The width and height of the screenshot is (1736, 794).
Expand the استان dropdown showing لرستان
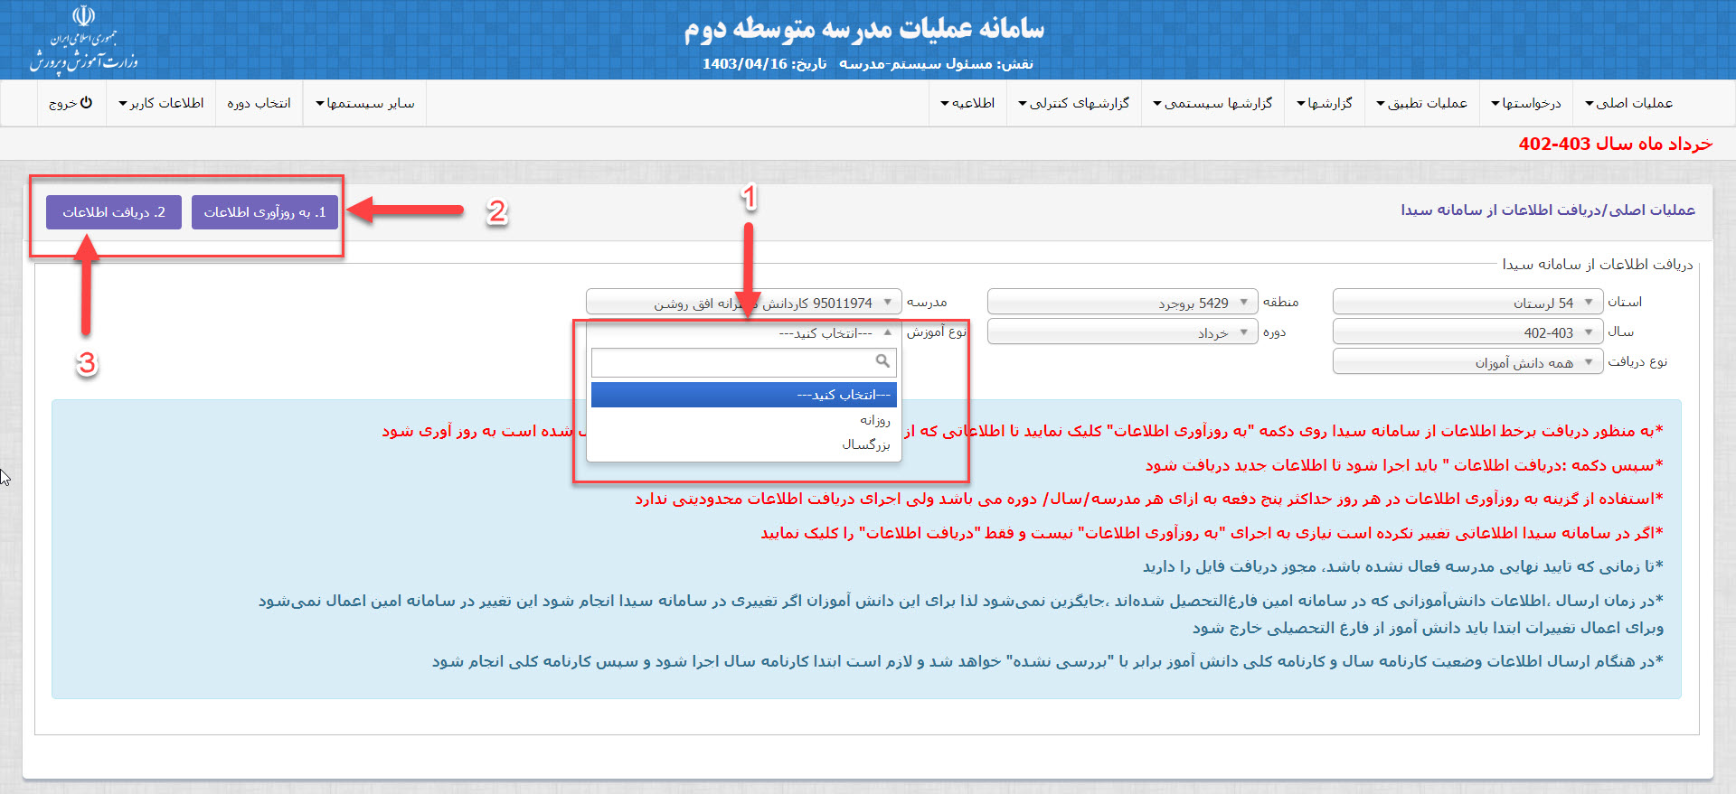click(x=1467, y=303)
